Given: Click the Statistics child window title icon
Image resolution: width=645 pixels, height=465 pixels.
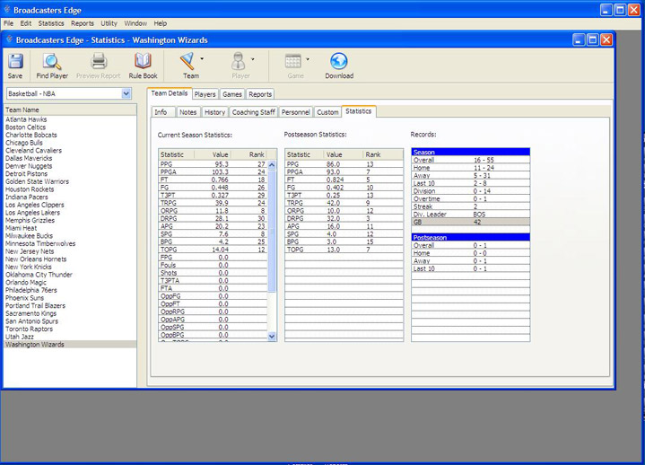Looking at the screenshot, I should 10,39.
